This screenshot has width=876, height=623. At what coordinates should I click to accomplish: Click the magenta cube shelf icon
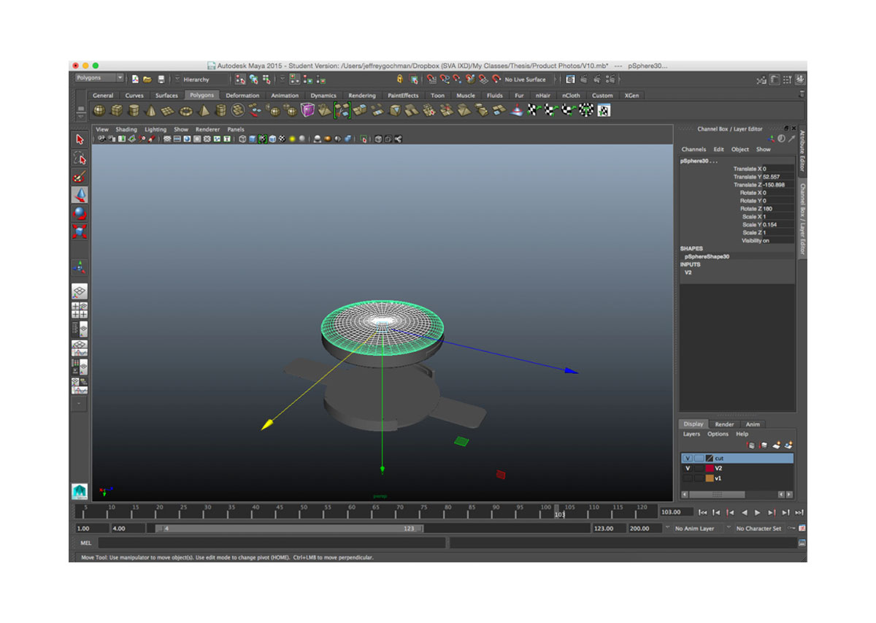click(307, 110)
